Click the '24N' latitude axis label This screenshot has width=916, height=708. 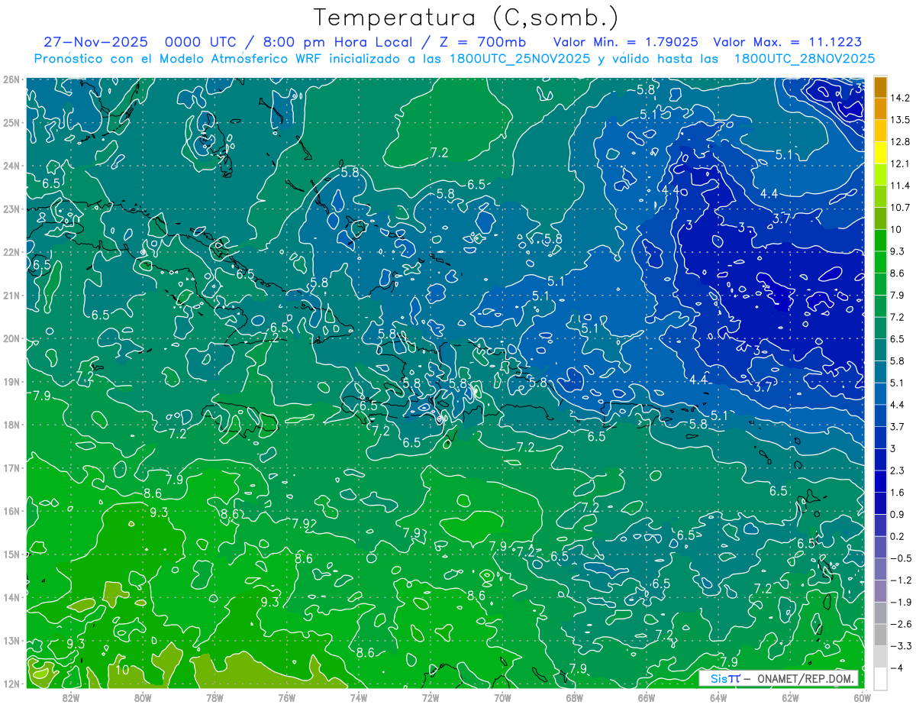point(11,166)
